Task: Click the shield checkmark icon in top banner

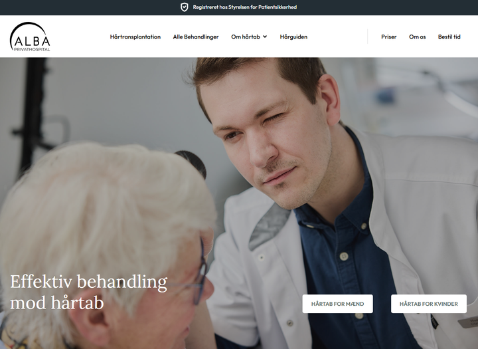Action: pyautogui.click(x=185, y=7)
